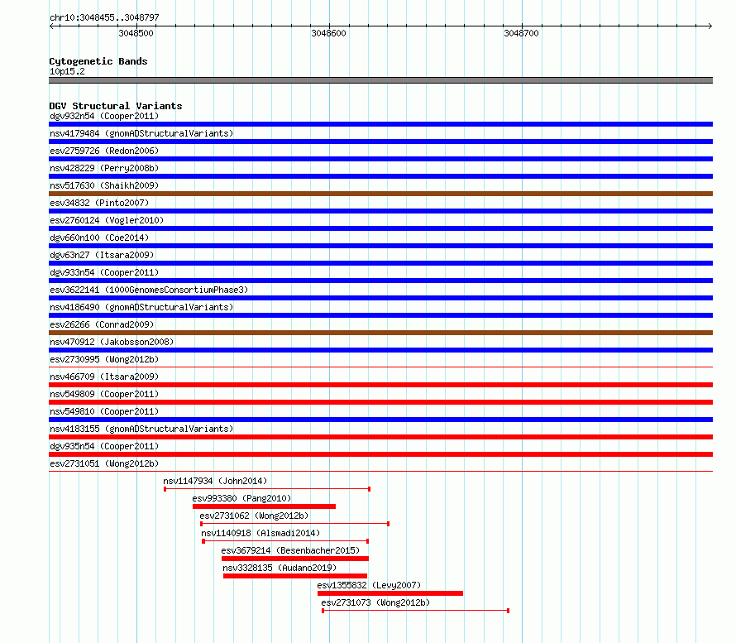The image size is (736, 643).
Task: Select the esv3622141 (1000GenomesConsortiumPhase3) label
Action: click(149, 290)
